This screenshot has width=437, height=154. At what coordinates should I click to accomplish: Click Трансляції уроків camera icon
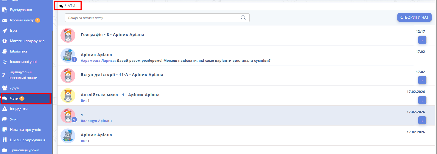[x=4, y=150]
